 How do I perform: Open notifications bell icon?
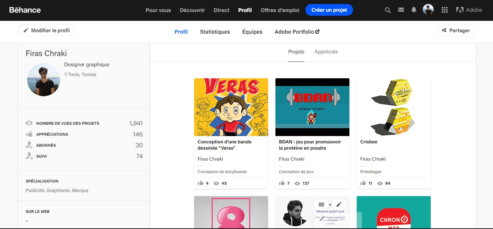(414, 10)
